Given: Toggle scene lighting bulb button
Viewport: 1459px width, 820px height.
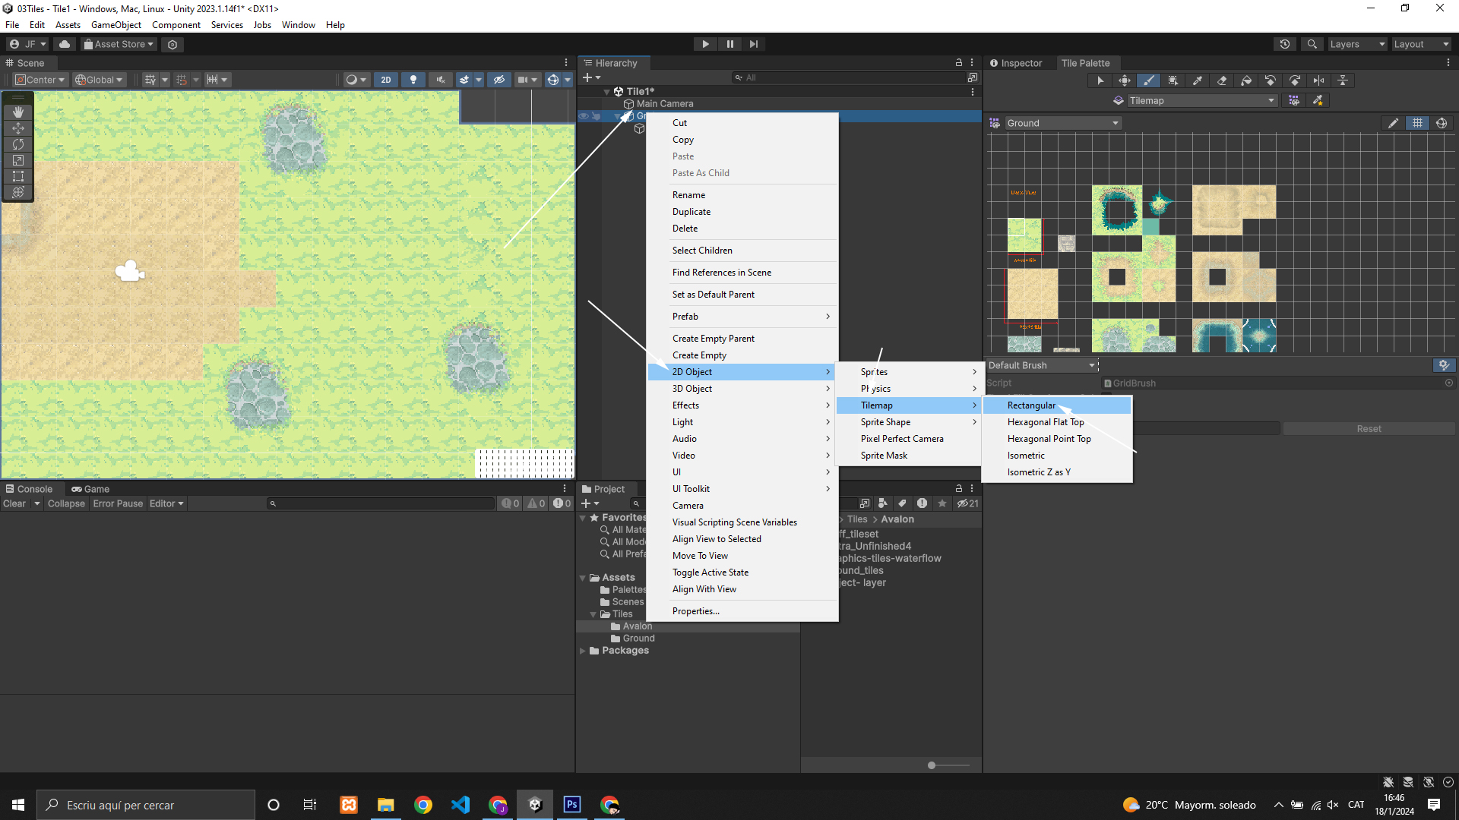Looking at the screenshot, I should point(413,80).
